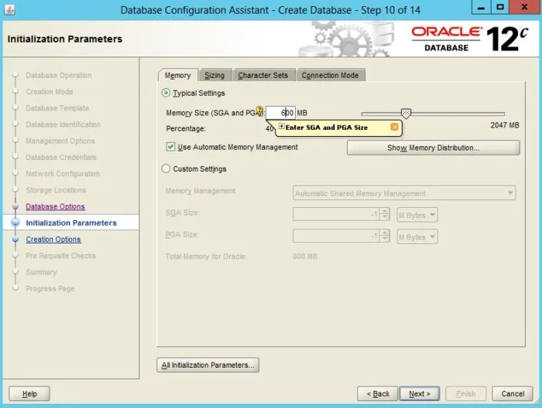Select the Custom Settings radio button
Viewport: 542px width, 408px height.
(x=166, y=168)
